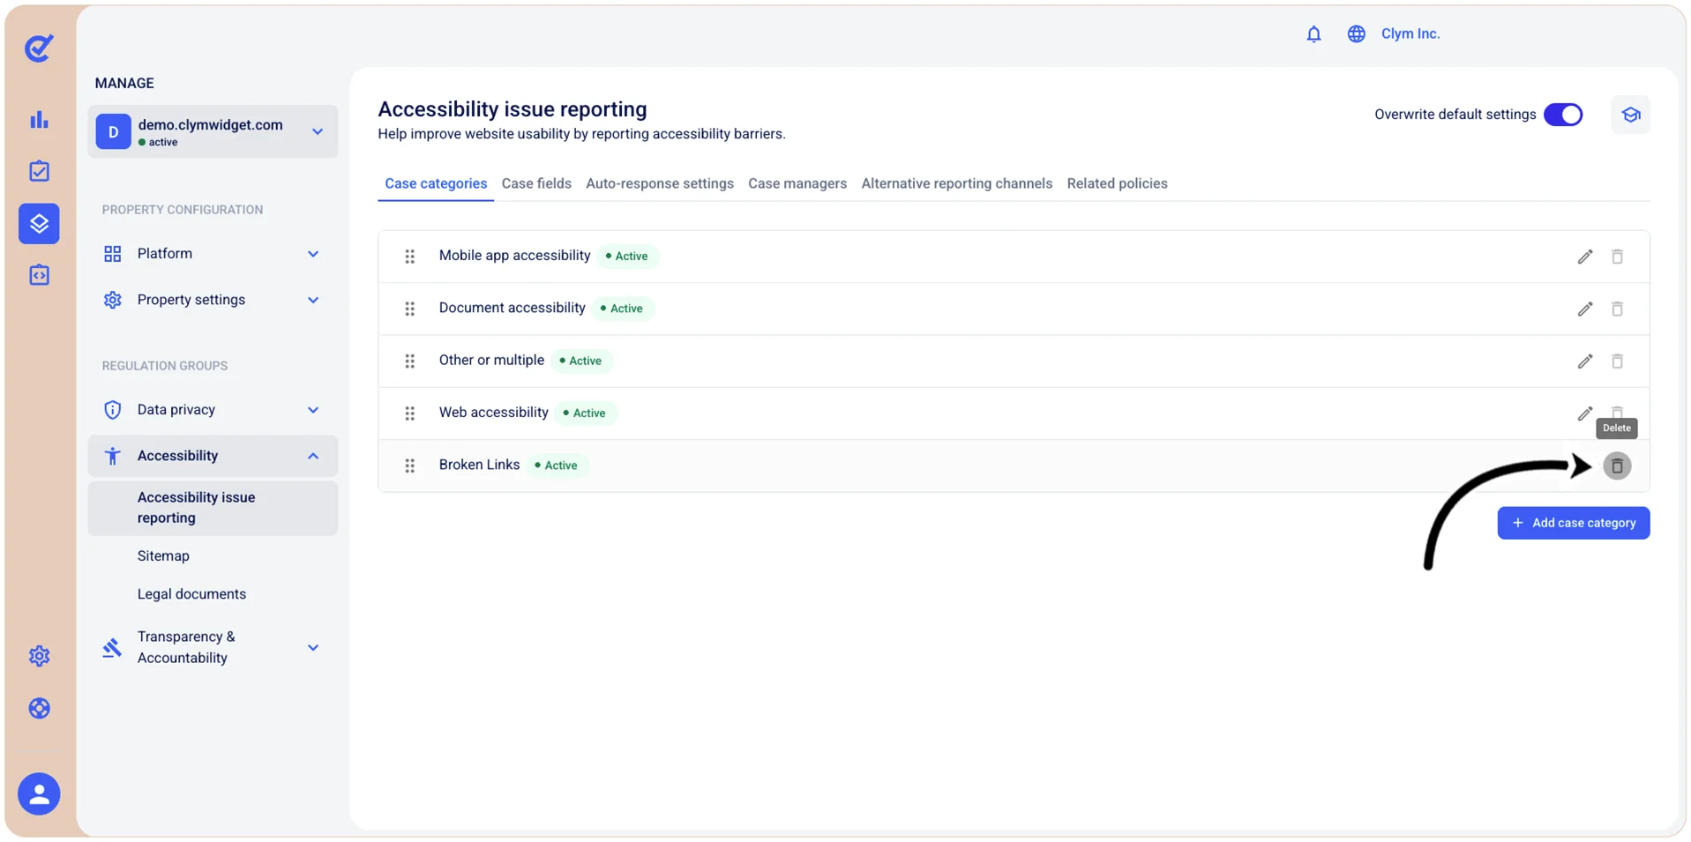1691x842 pixels.
Task: Edit the Mobile app accessibility category
Action: tap(1585, 257)
